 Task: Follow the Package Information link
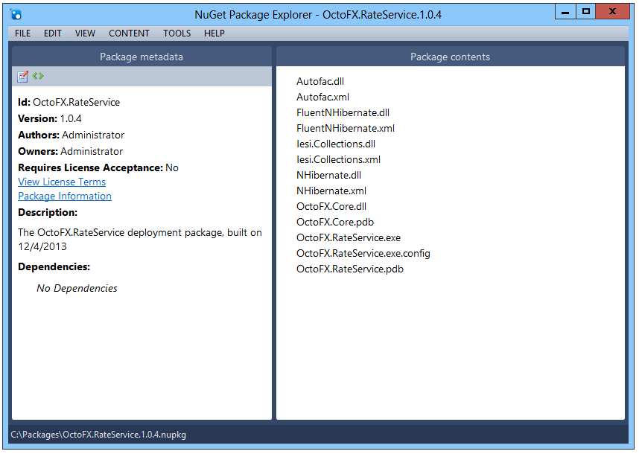pos(64,196)
